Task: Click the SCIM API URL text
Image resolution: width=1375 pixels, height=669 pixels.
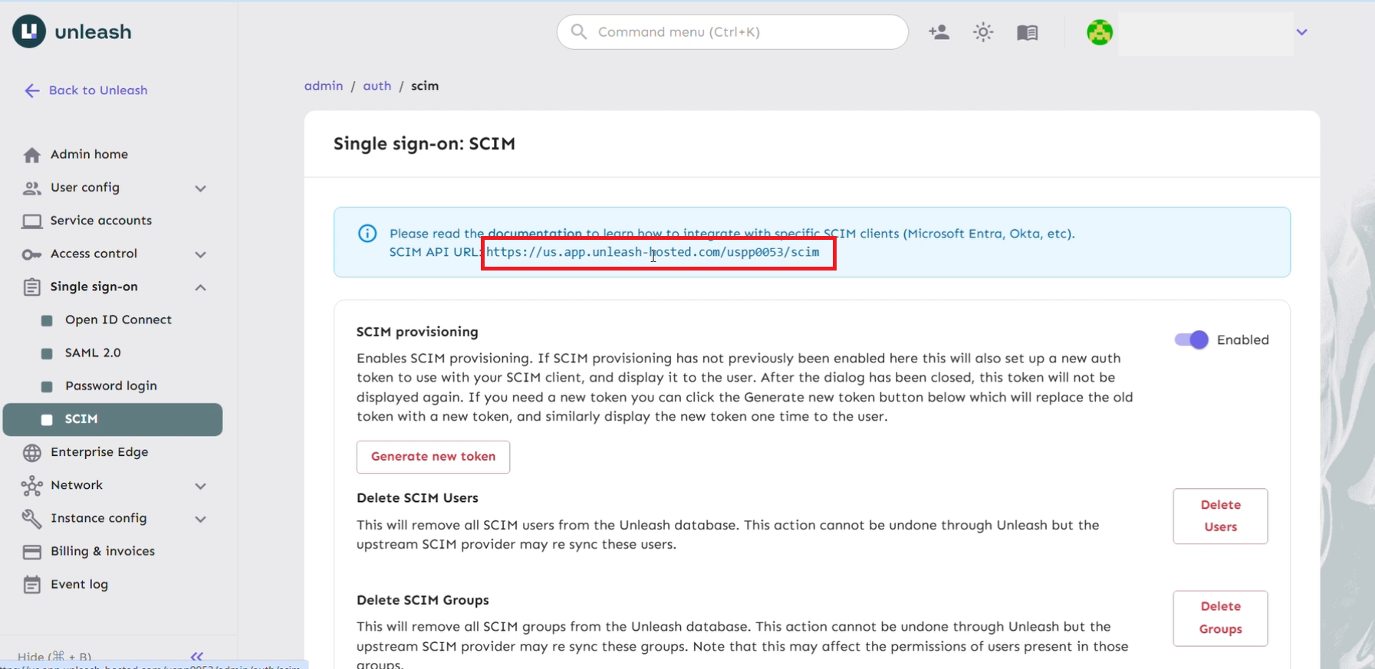Action: pyautogui.click(x=653, y=252)
